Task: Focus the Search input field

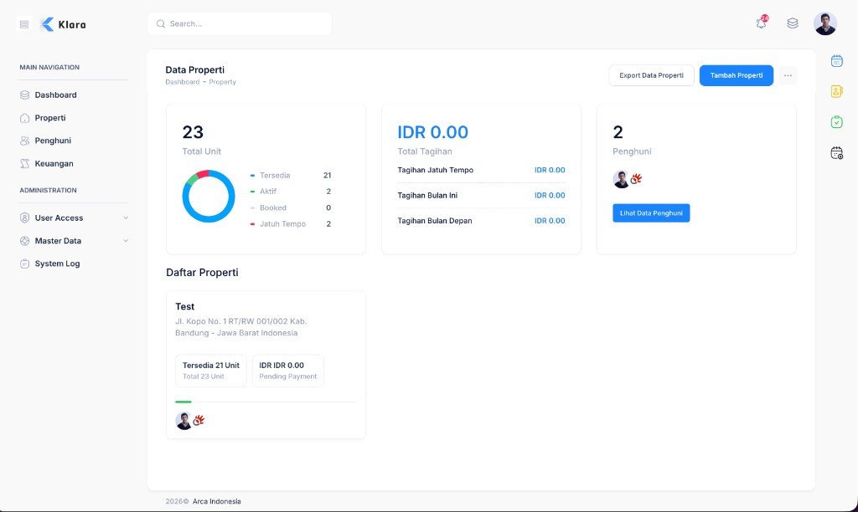Action: [240, 24]
